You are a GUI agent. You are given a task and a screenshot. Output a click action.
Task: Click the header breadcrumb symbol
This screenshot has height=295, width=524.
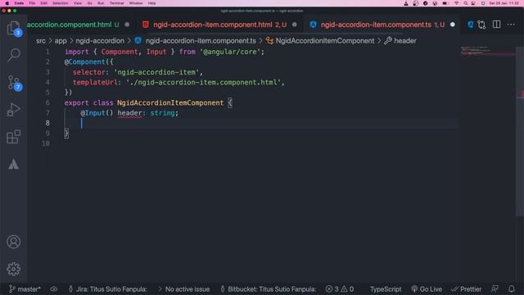pyautogui.click(x=405, y=41)
